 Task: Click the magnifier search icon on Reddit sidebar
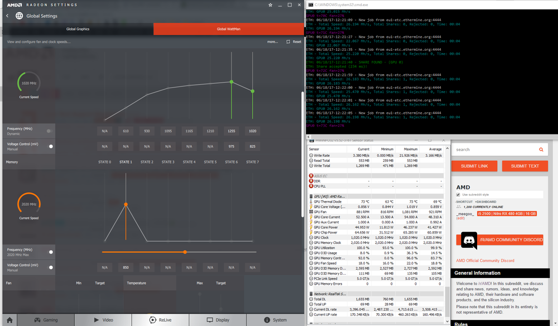point(541,150)
